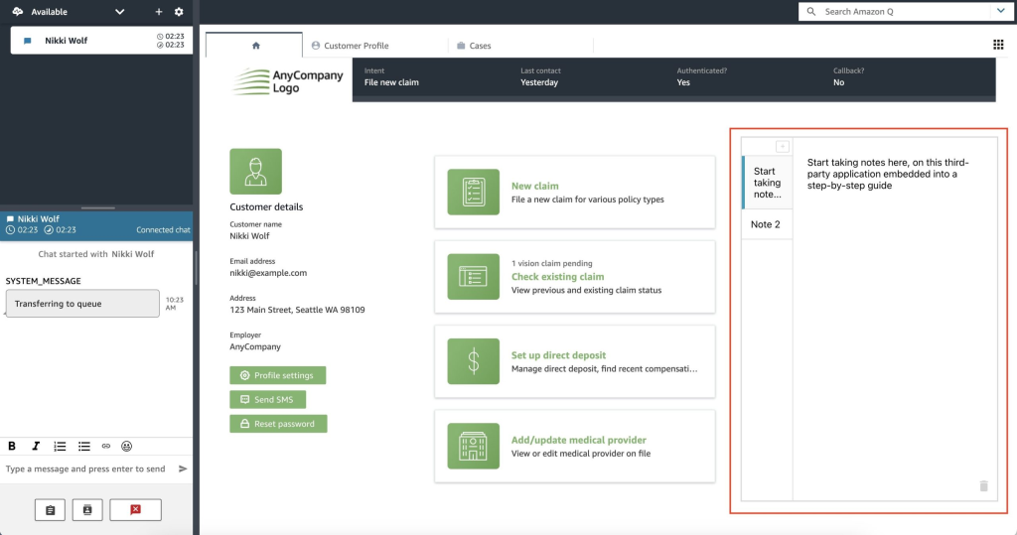1017x535 pixels.
Task: Click the agent status icon next to Available
Action: pyautogui.click(x=18, y=12)
